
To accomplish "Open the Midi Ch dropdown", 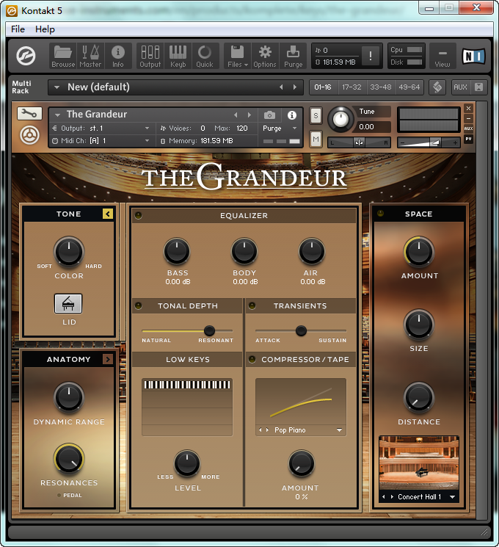I will tap(147, 140).
